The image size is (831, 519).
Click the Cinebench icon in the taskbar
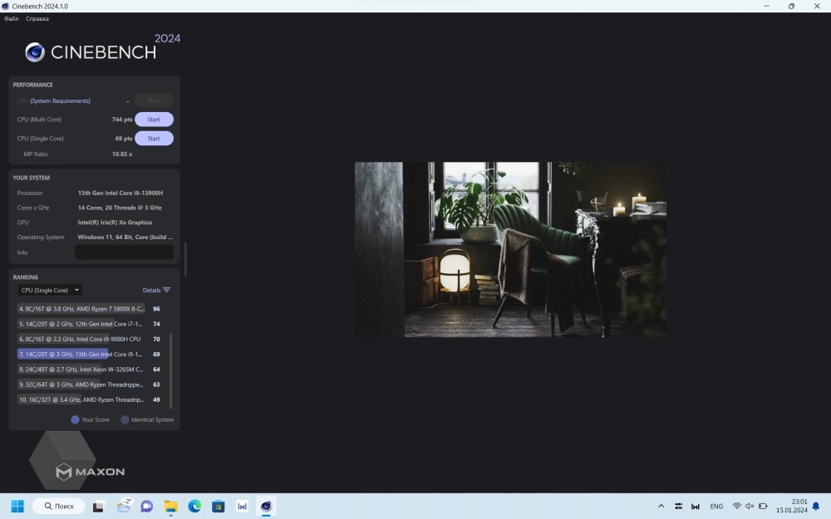point(266,506)
